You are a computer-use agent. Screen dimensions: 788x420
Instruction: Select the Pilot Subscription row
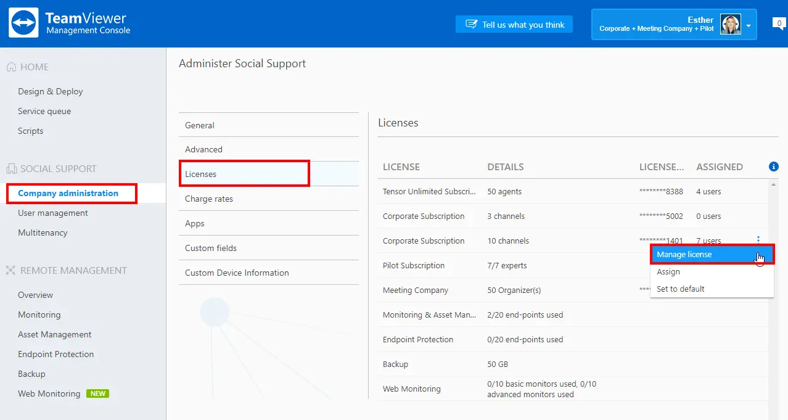pos(573,265)
